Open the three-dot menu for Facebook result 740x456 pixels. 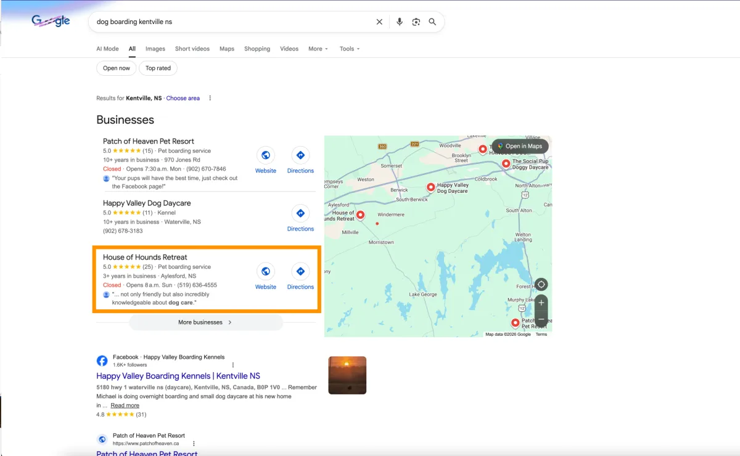click(x=233, y=365)
